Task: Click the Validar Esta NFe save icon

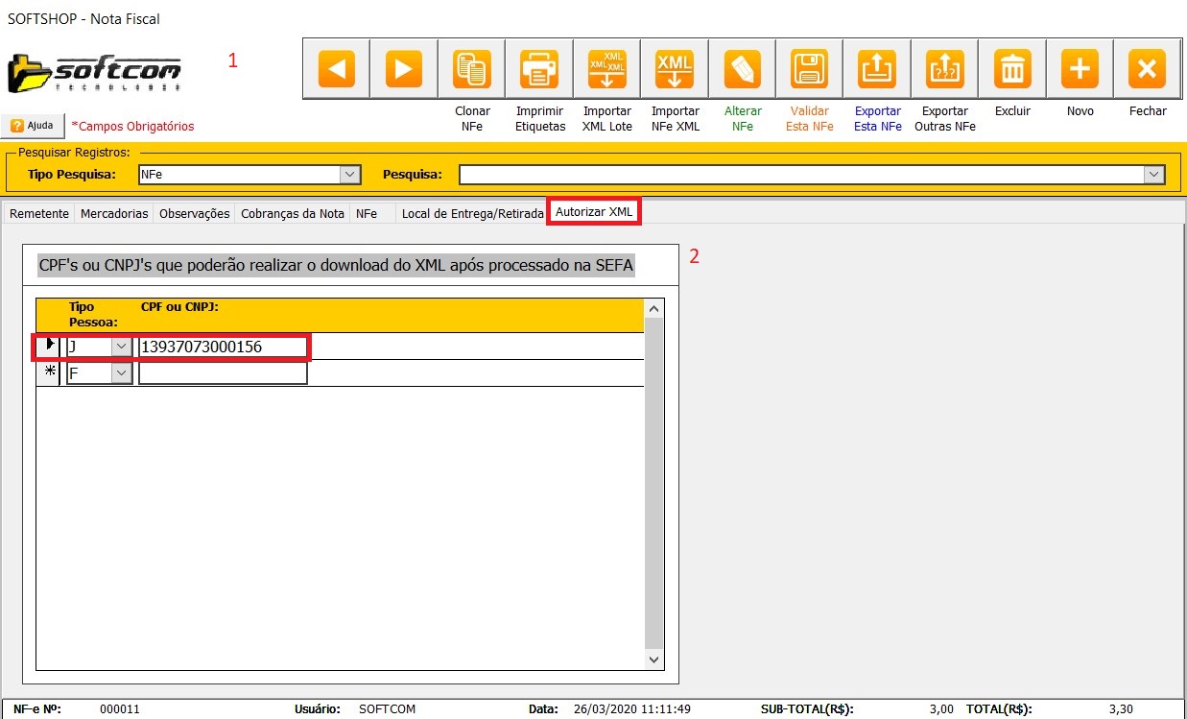Action: 809,69
